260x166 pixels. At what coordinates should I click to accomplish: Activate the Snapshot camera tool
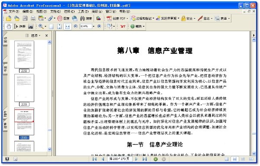click(31, 26)
